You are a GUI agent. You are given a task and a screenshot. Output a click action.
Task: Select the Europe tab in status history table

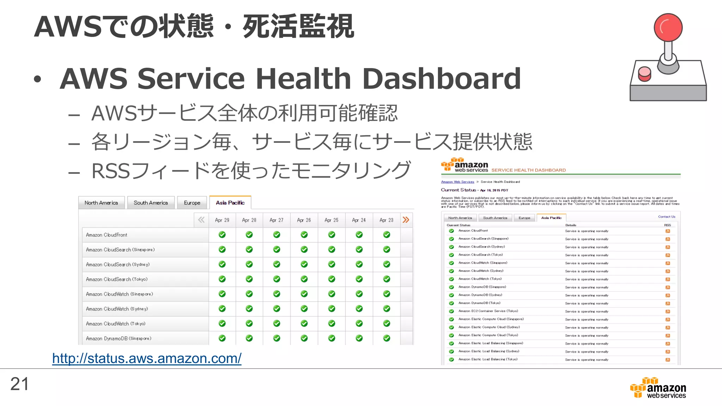pyautogui.click(x=192, y=203)
